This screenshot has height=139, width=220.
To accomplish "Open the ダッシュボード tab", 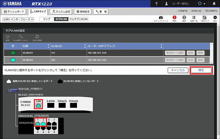I will pyautogui.click(x=14, y=12).
